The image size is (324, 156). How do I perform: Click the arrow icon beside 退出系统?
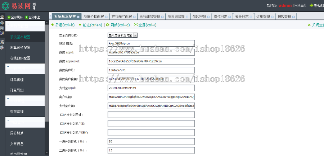point(311,5)
